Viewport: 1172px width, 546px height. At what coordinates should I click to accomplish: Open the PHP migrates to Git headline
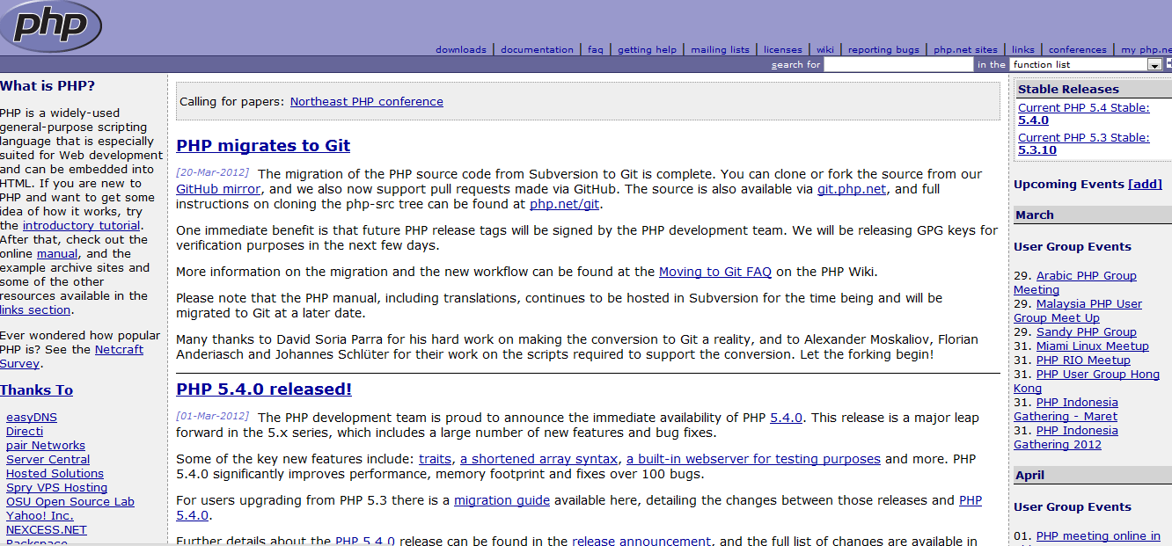[263, 146]
